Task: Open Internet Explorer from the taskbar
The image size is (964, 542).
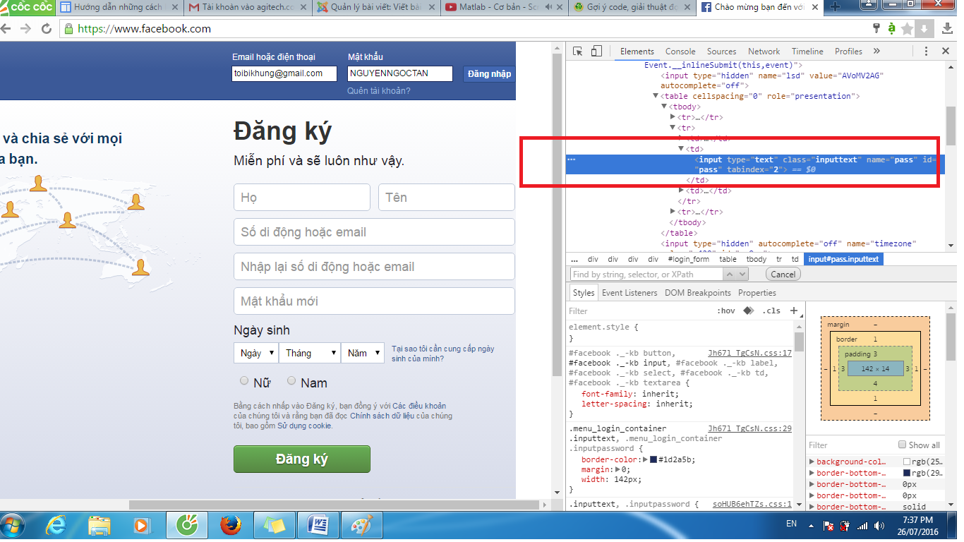Action: point(56,526)
